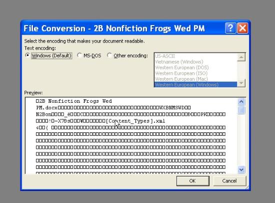Pick US-ASCII in the encoding list
Image resolution: width=275 pixels, height=203 pixels.
tap(195, 56)
